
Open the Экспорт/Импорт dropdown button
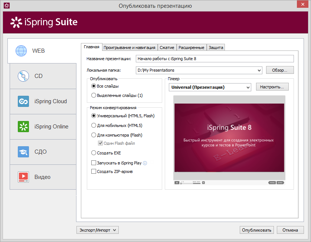pos(98,230)
